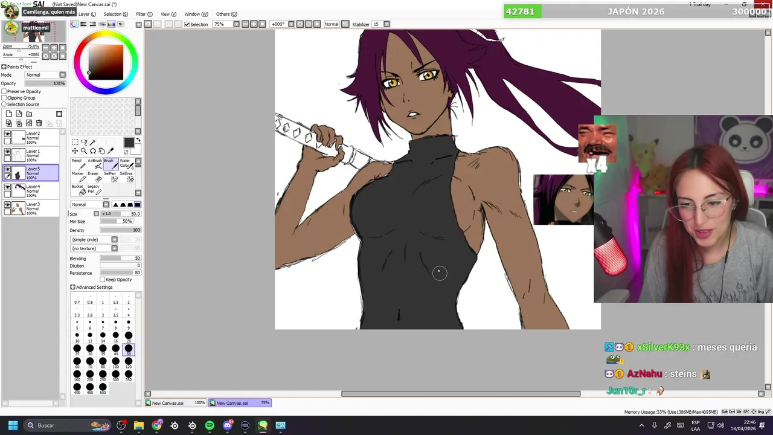This screenshot has height=435, width=773.
Task: Switch to New Canvas.sai 100% tab
Action: pos(176,403)
